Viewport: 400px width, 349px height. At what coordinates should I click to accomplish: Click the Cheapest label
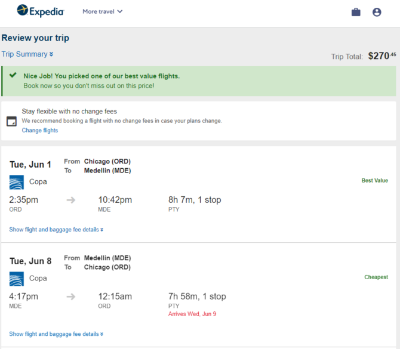[x=376, y=277]
